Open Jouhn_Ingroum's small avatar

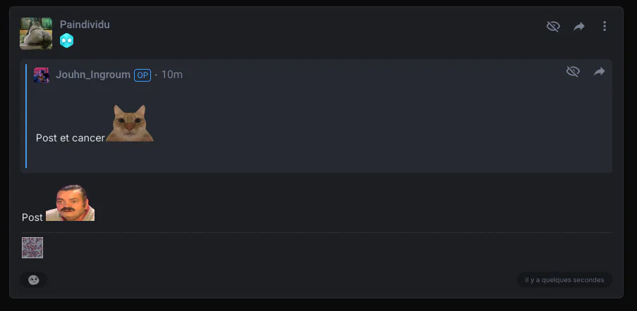[42, 75]
